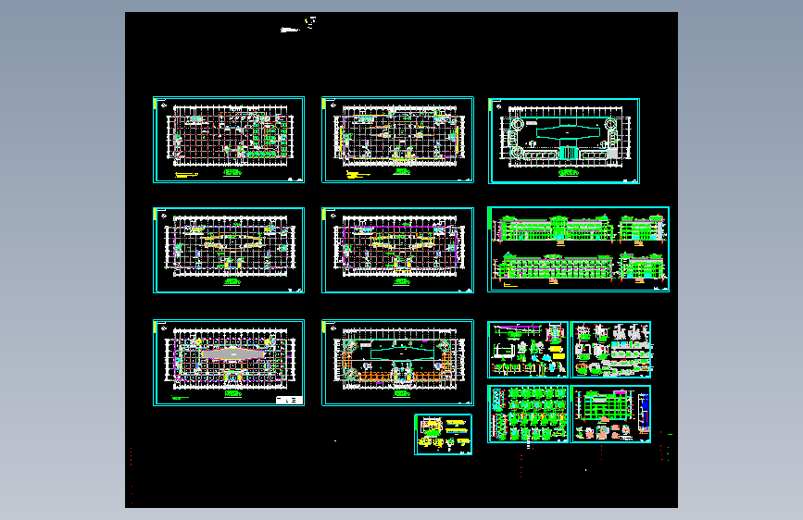Select the green detail grid sheet
The width and height of the screenshot is (803, 520).
pos(528,414)
